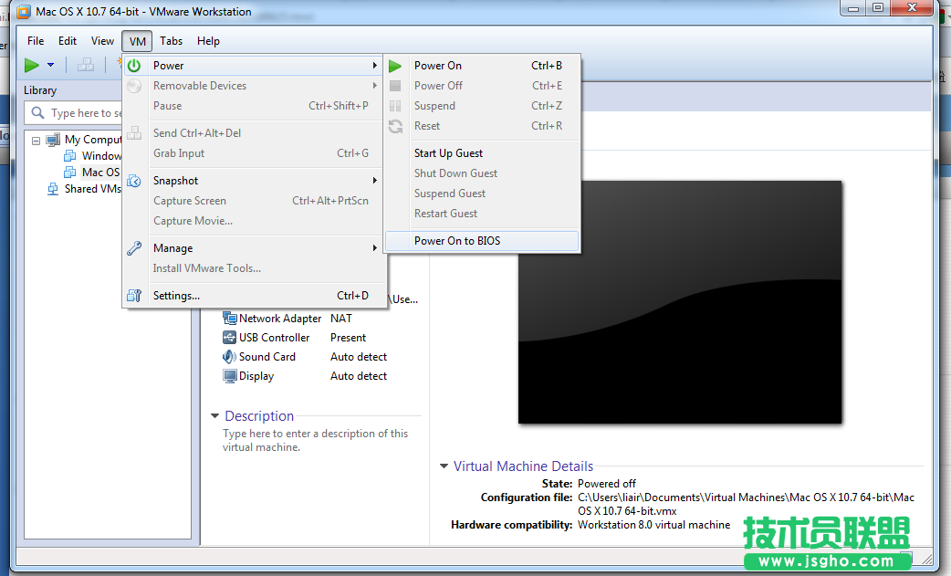Open the Help menu
The width and height of the screenshot is (951, 576).
click(x=208, y=40)
